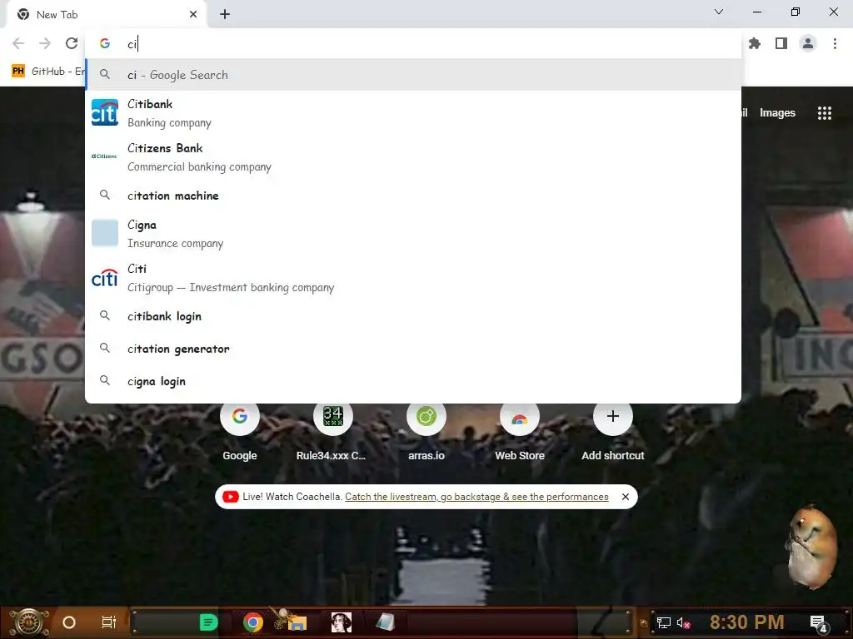Open Task View on the taskbar
Viewport: 853px width, 639px height.
[x=109, y=622]
